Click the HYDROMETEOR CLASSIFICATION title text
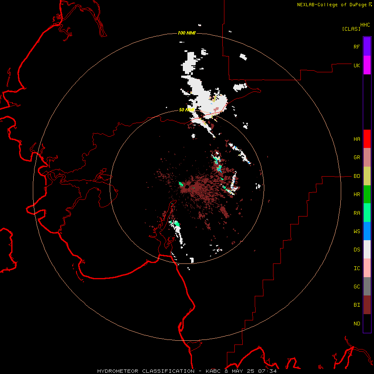 coord(146,371)
